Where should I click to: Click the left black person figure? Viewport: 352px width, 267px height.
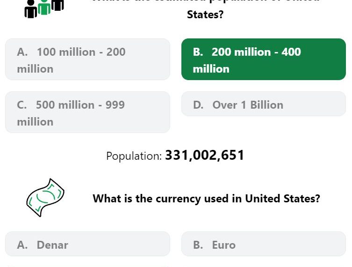pos(30,9)
